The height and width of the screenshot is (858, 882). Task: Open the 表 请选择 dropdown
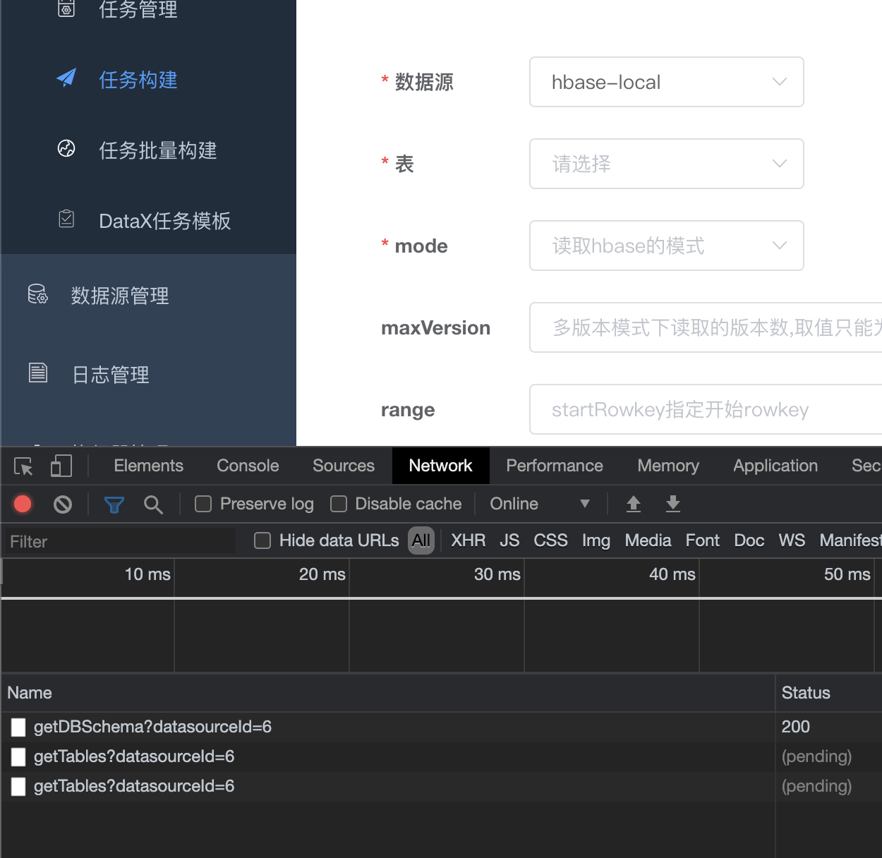pos(666,164)
